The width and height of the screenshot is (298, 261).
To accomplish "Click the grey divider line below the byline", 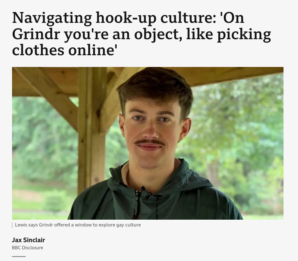I will (19, 256).
